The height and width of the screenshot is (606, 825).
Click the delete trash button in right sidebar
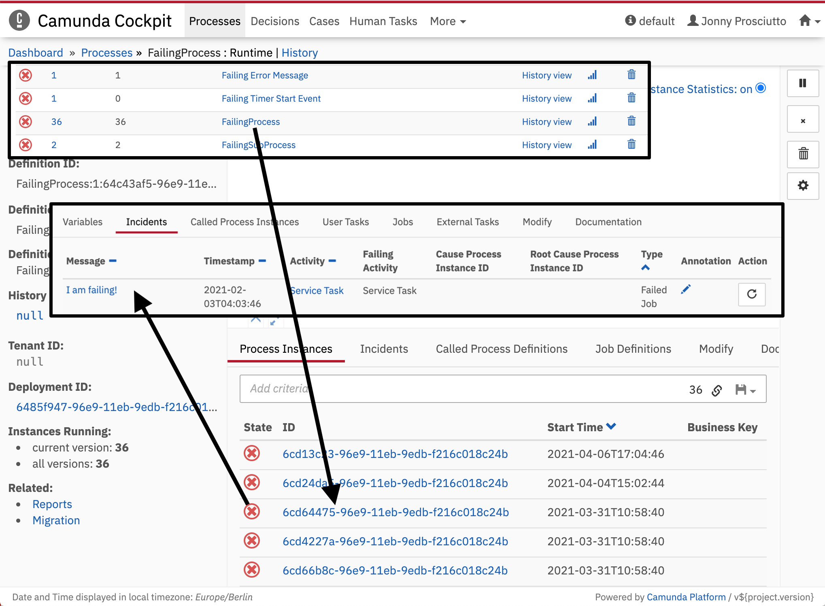coord(802,153)
